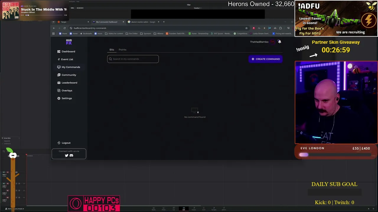Switch to the davinci resolve webm Google tab
The image size is (378, 212).
pos(144,22)
